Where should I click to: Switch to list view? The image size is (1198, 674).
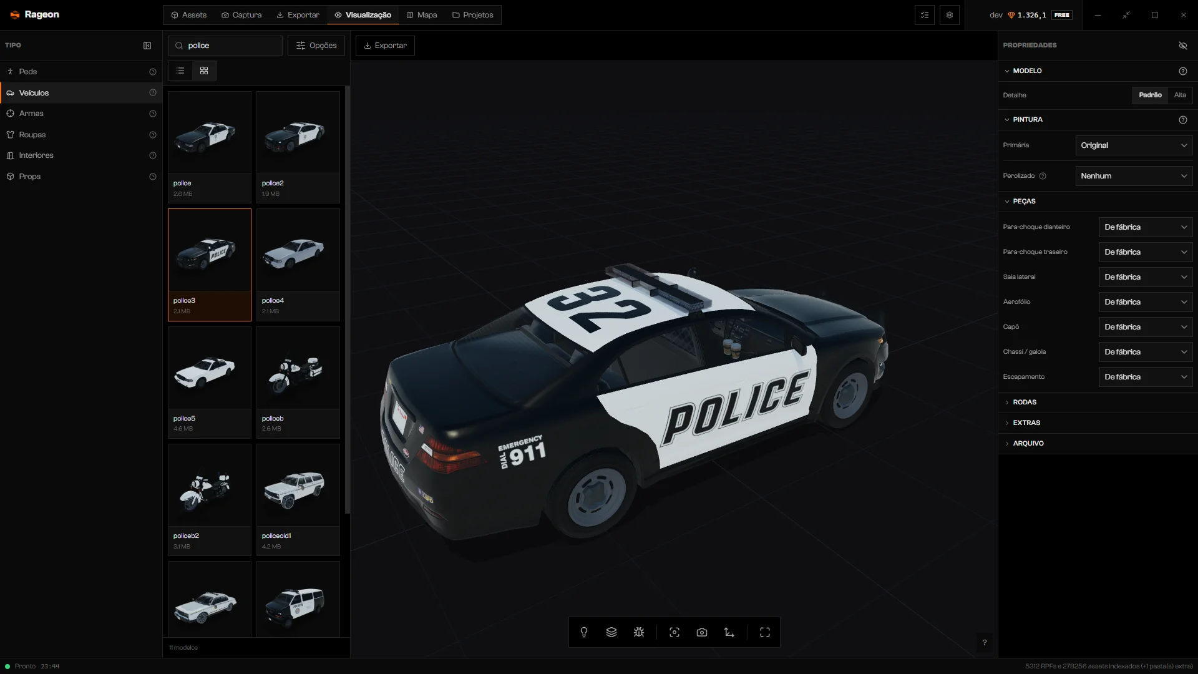click(180, 71)
